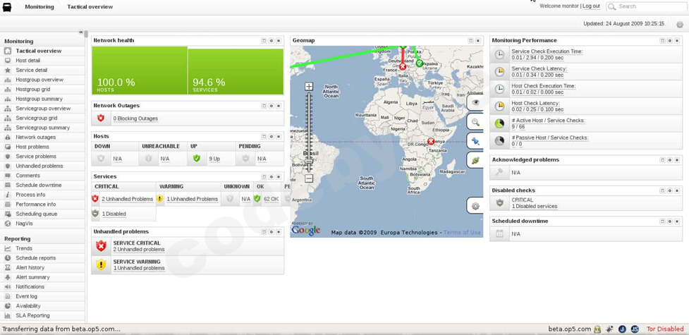689x335 pixels.
Task: Open the 1 Disabled services link
Action: point(535,206)
